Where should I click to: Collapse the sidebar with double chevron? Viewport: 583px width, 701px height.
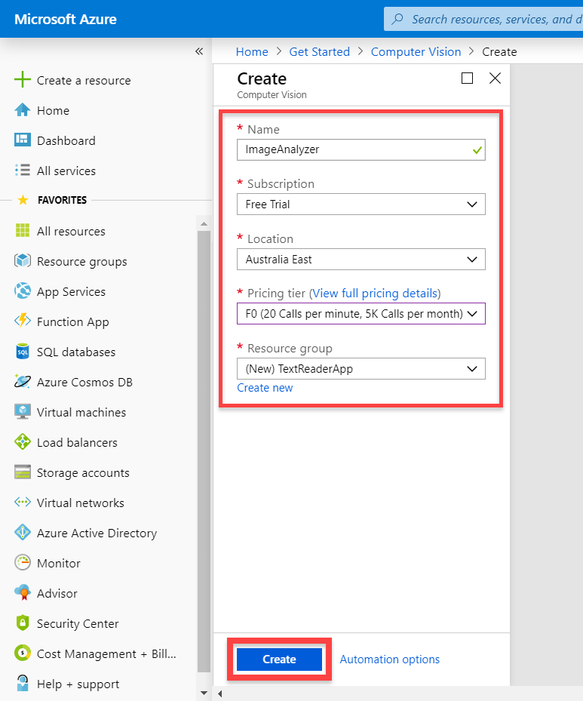click(199, 51)
